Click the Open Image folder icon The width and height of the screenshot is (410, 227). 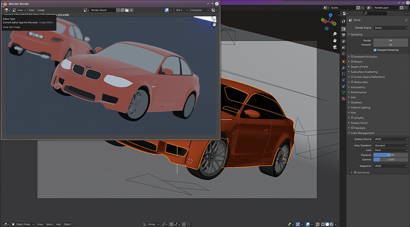127,10
